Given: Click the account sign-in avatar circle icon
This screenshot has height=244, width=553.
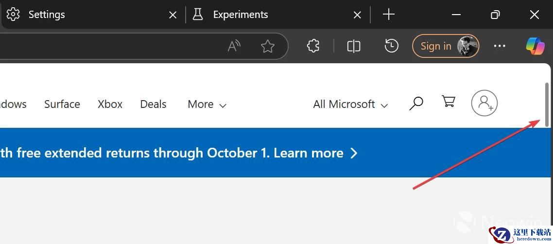Looking at the screenshot, I should [484, 103].
